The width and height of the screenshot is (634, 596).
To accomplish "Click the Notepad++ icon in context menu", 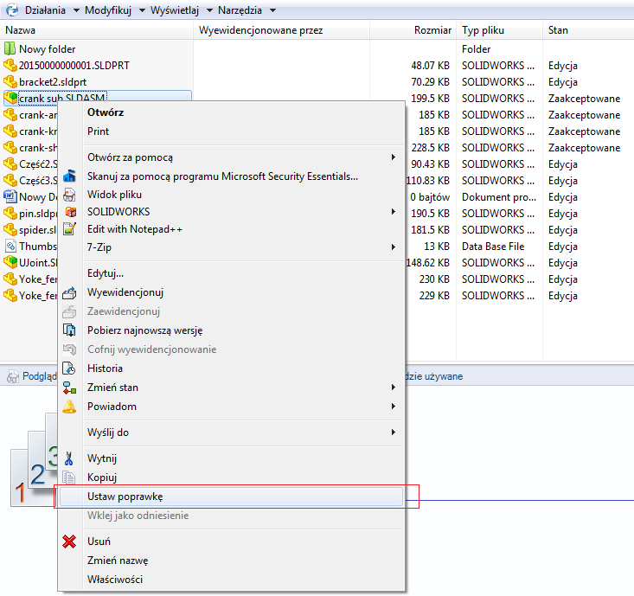I will pos(70,229).
